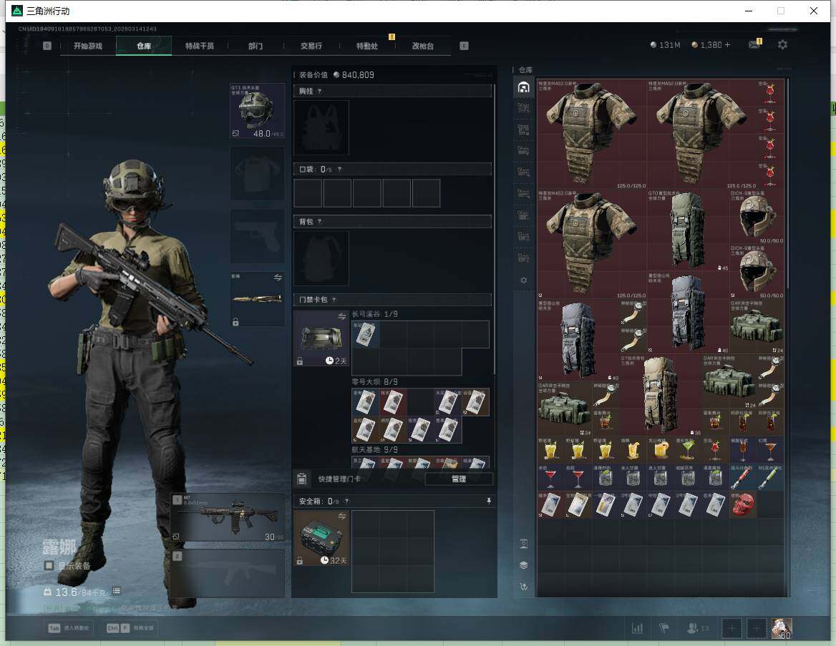Click the swap icon on the safe box
836x646 pixels.
341,516
